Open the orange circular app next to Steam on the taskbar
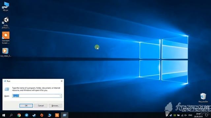The image size is (211, 118). (42, 115)
